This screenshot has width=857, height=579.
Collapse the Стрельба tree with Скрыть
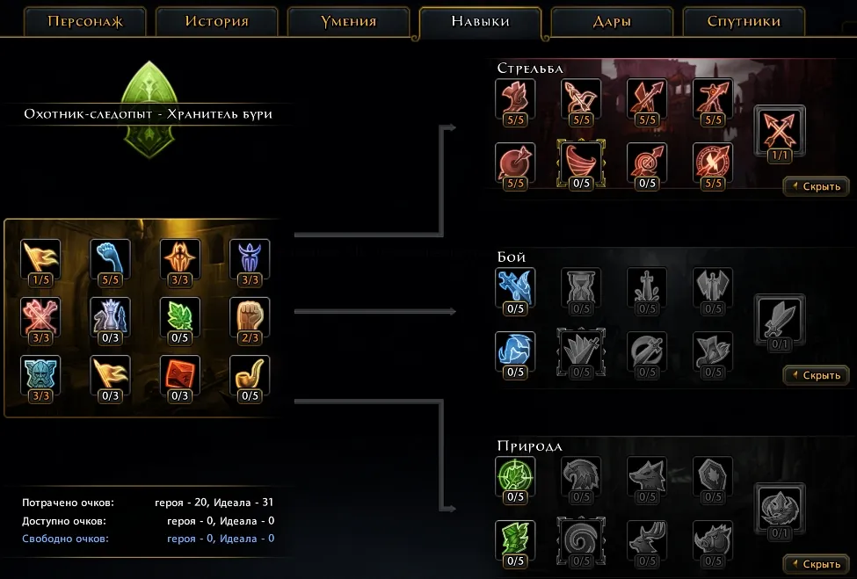click(x=817, y=186)
